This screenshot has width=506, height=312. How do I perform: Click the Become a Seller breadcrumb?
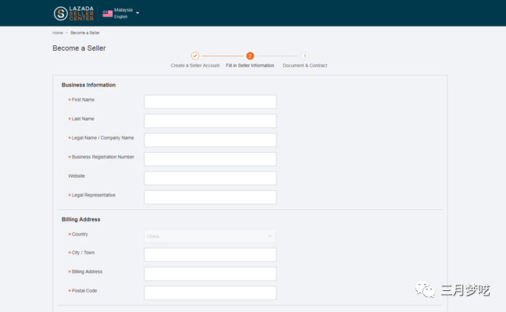(85, 34)
